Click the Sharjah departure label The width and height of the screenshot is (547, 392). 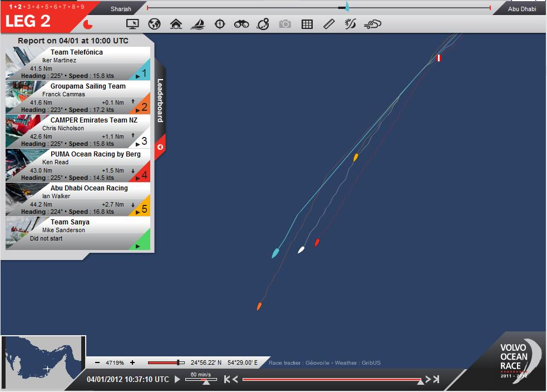click(x=121, y=9)
